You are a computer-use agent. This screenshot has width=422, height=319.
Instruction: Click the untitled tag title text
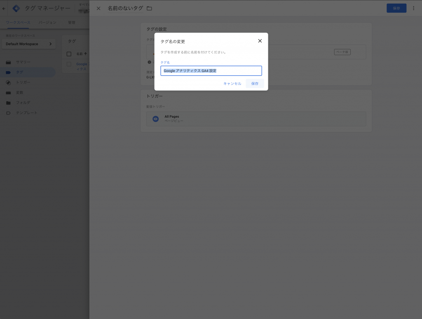click(125, 8)
